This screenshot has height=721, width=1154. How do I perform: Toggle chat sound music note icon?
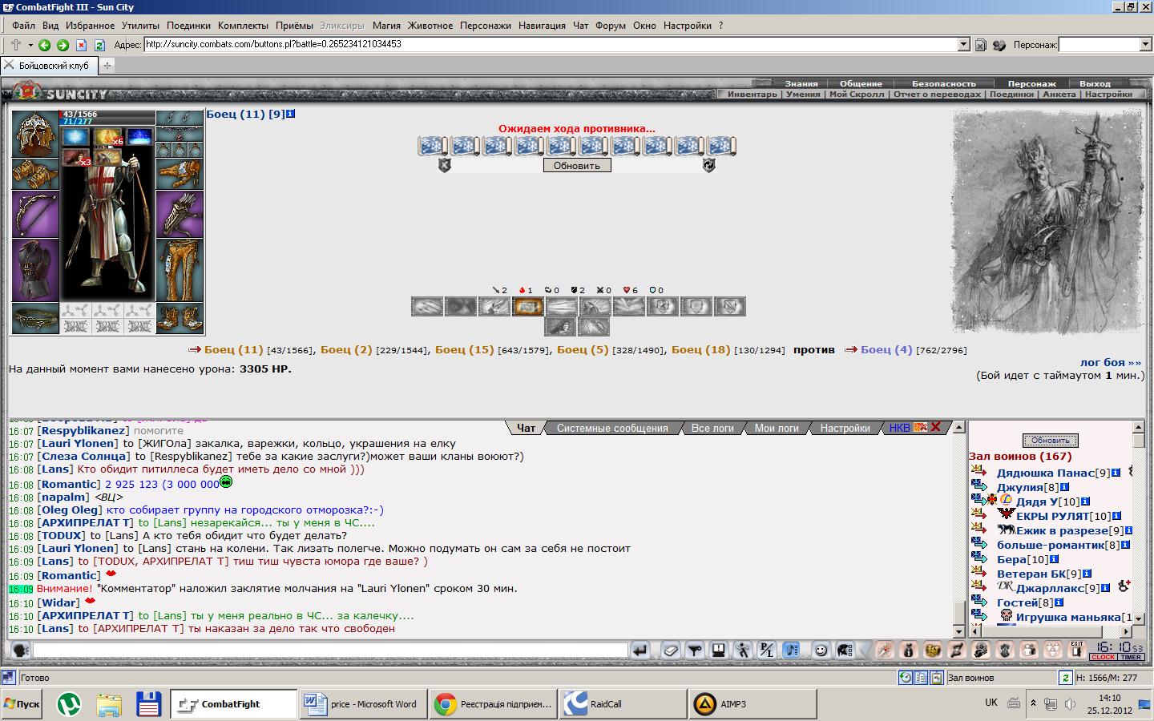pyautogui.click(x=791, y=650)
